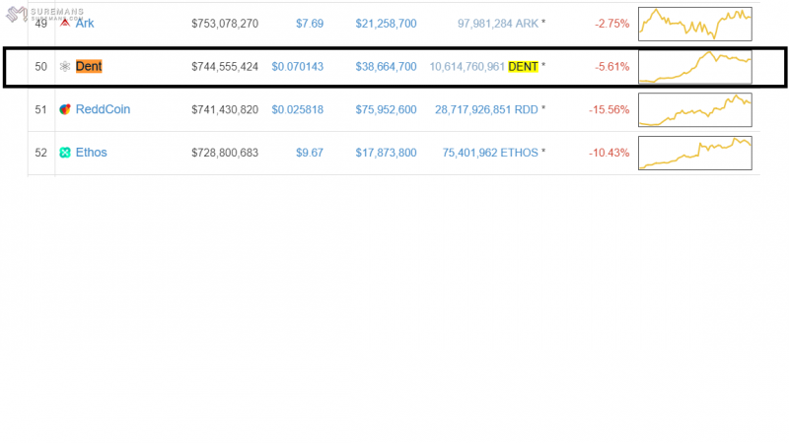This screenshot has width=789, height=443.
Task: Open Dent volume $38,664,700
Action: [386, 67]
